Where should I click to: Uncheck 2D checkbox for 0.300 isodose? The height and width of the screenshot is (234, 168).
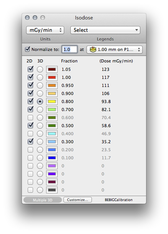click(x=30, y=141)
